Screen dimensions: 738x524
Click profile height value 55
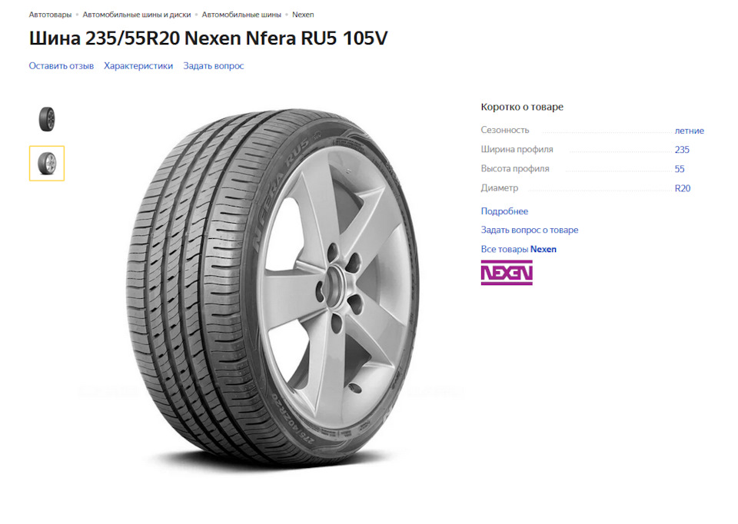point(680,169)
